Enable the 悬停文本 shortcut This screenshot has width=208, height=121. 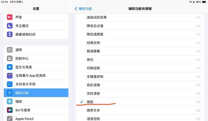point(140,110)
